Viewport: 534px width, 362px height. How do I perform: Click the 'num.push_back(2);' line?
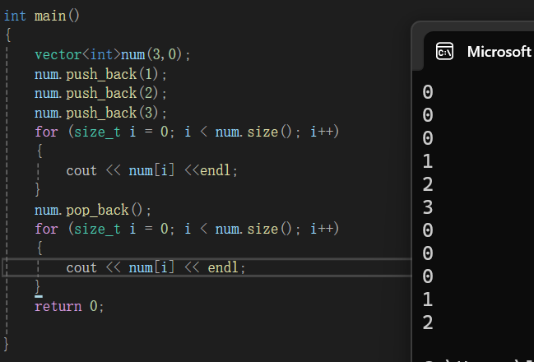[100, 93]
